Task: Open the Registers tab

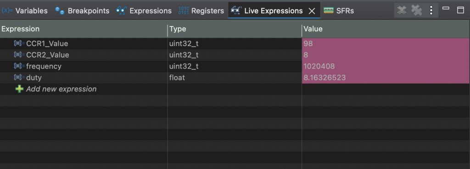Action: coord(201,11)
